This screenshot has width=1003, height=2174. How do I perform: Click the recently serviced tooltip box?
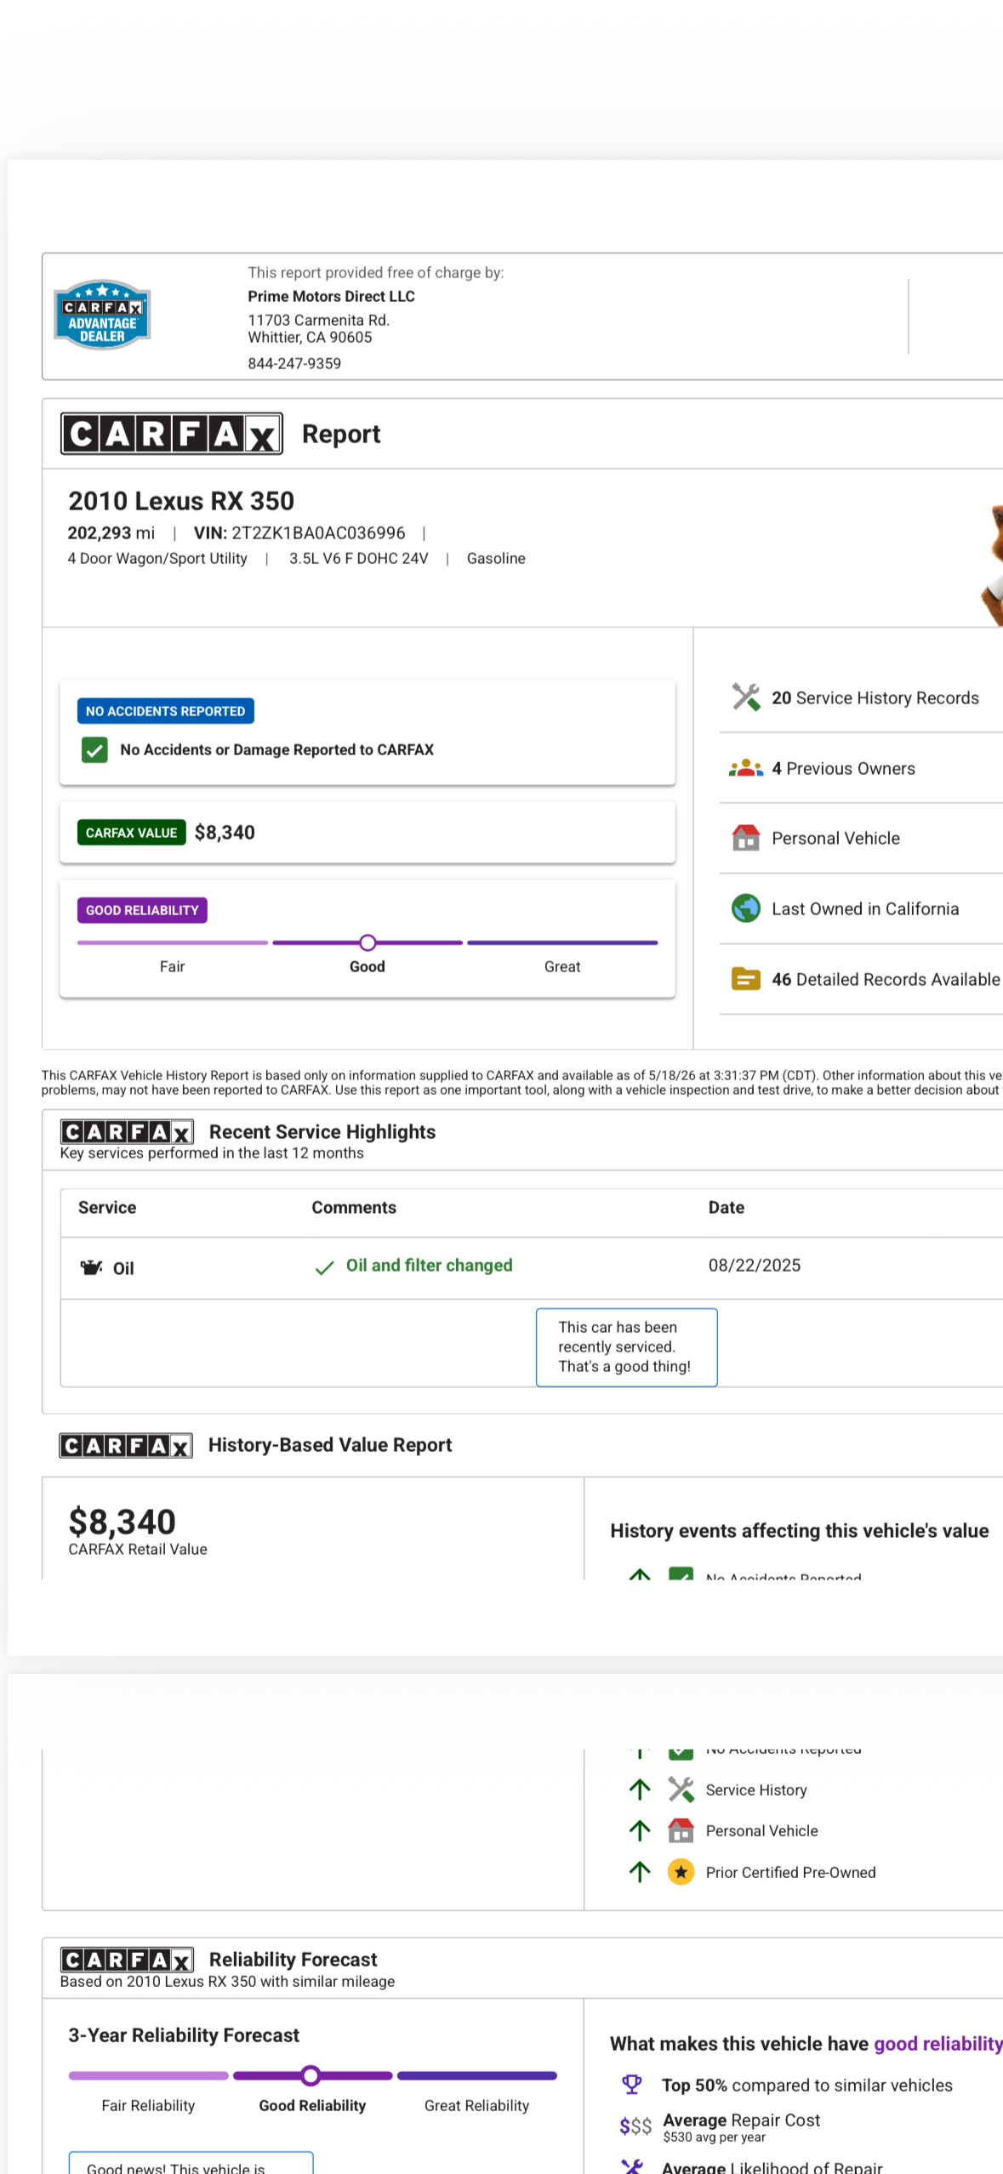626,1346
